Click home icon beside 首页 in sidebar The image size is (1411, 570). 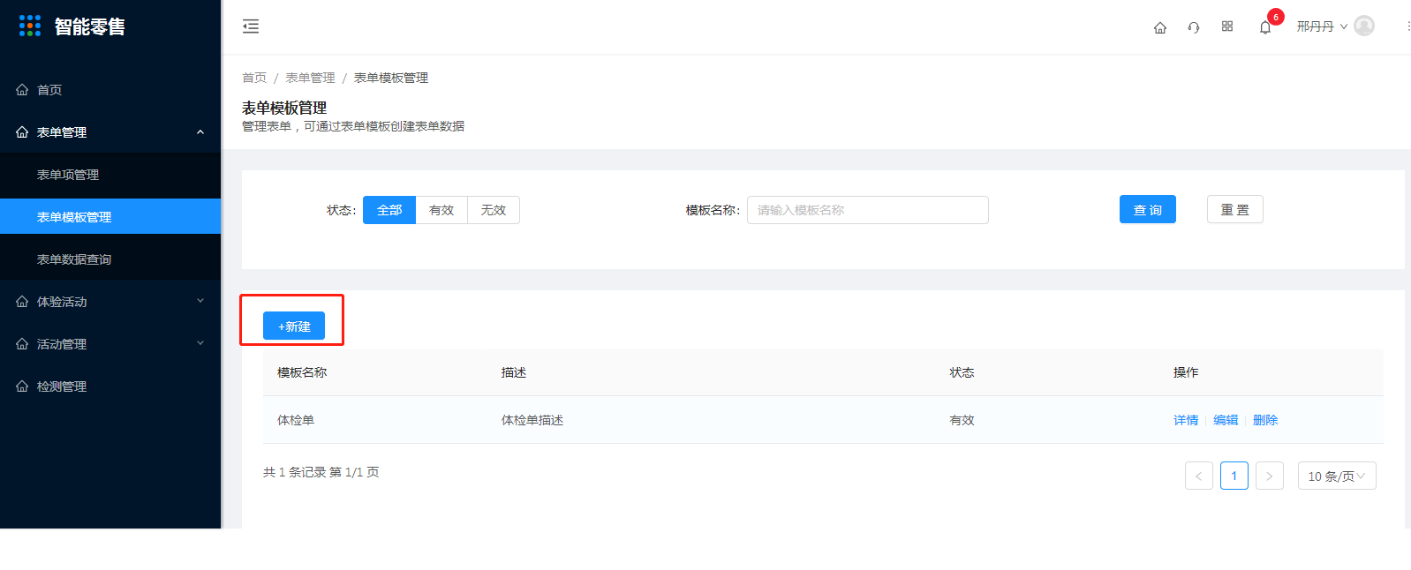[22, 90]
